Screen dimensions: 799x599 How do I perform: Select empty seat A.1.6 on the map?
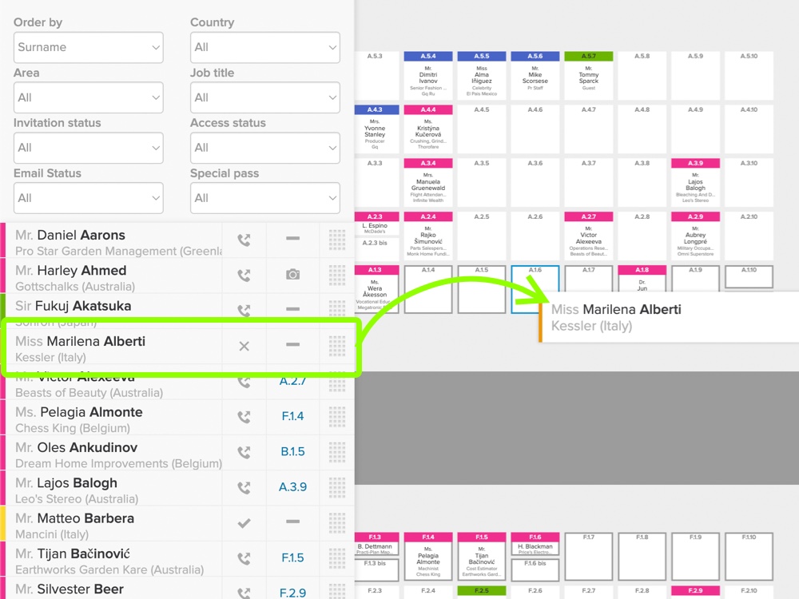(535, 278)
